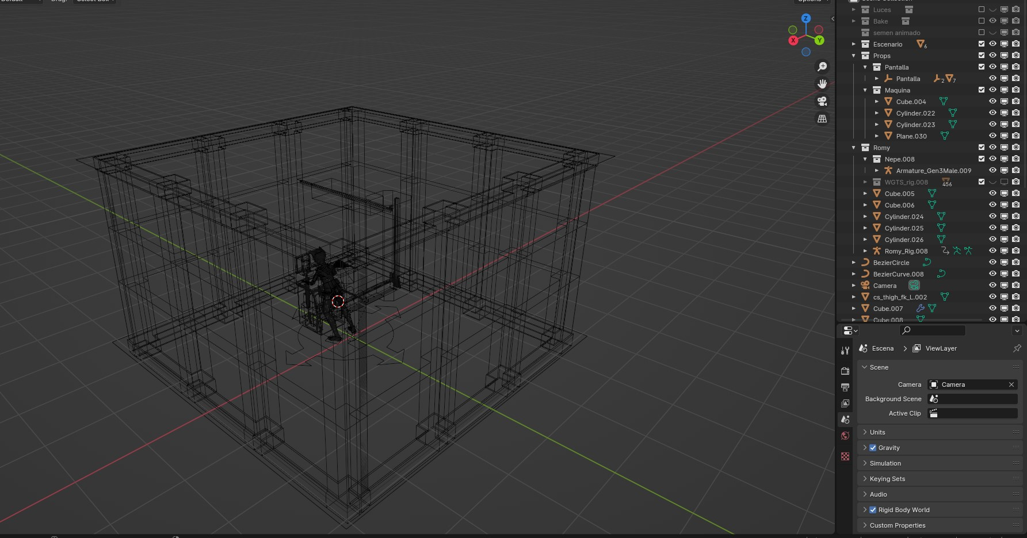Click camera data icon beside Camera row
This screenshot has height=538, width=1027.
[x=914, y=286]
